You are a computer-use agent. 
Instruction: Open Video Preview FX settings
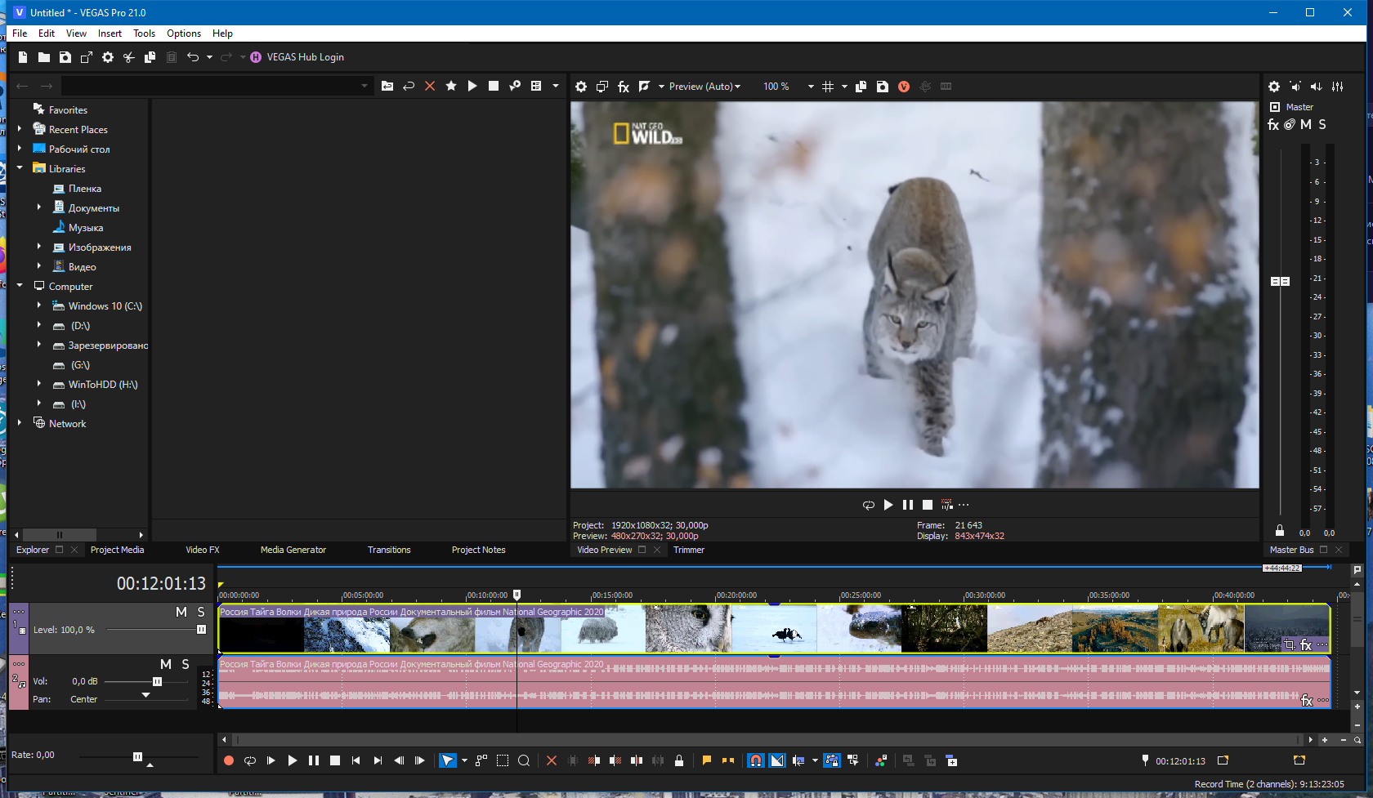point(624,87)
